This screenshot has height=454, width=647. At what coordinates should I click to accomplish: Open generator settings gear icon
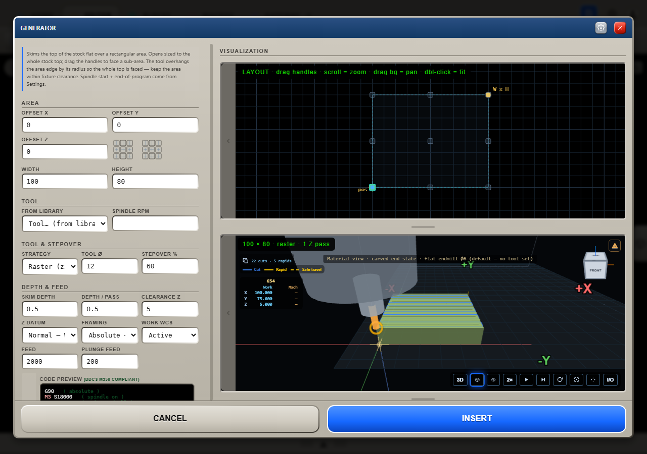[601, 28]
